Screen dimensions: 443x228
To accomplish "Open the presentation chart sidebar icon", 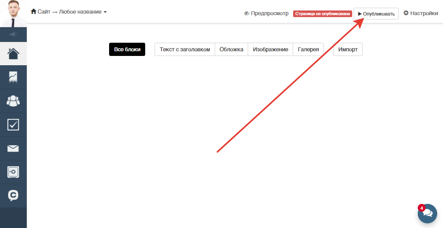I will pos(13,77).
